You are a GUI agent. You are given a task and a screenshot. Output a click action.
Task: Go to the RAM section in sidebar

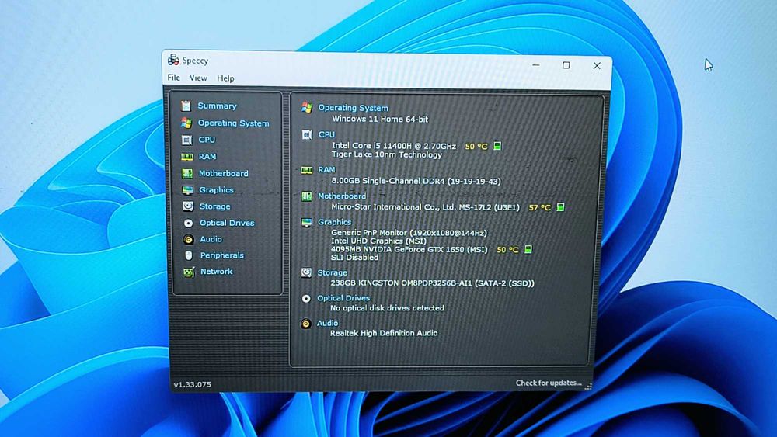tap(207, 157)
